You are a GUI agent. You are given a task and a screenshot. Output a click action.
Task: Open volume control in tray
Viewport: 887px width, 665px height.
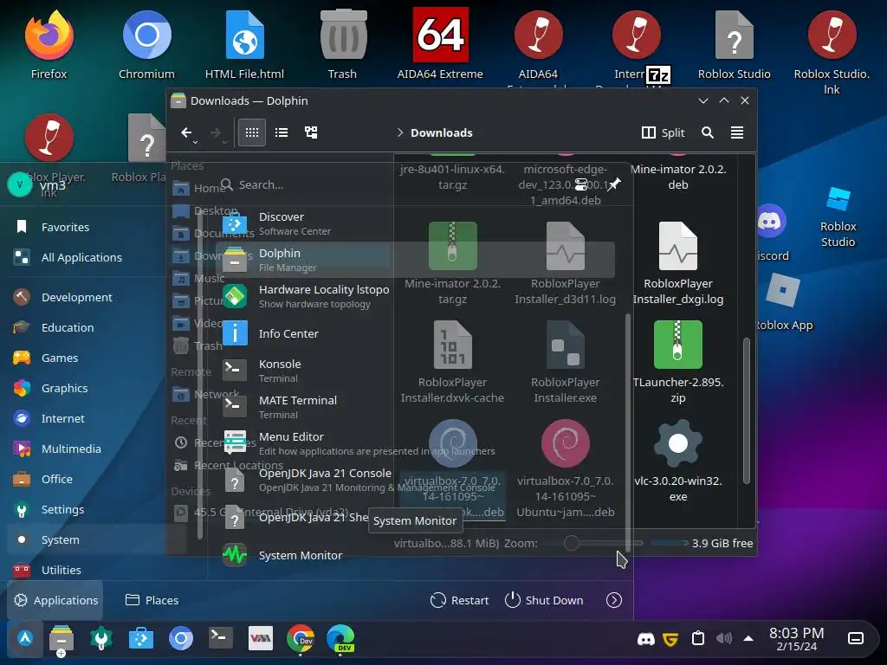tap(723, 638)
